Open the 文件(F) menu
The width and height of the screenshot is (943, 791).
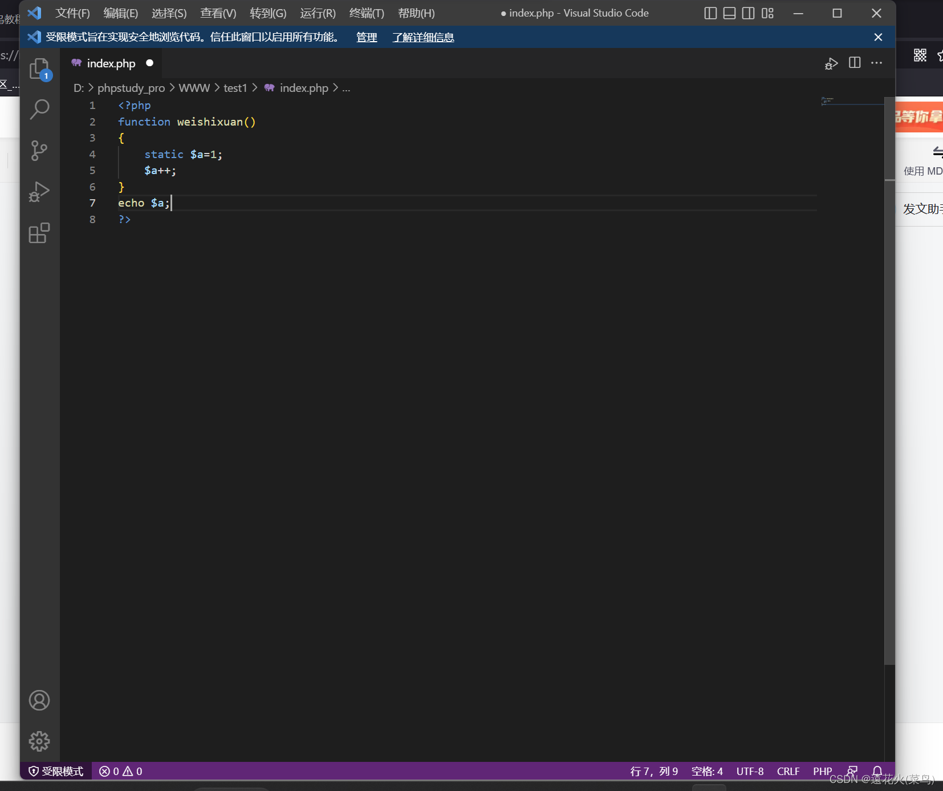point(72,13)
